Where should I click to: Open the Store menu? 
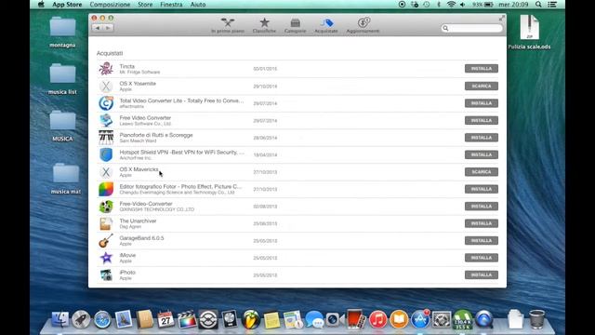point(145,5)
